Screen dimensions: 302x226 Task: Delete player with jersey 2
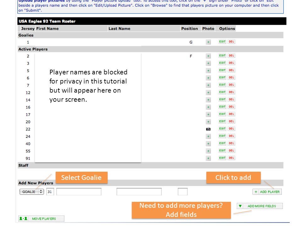click(x=231, y=56)
